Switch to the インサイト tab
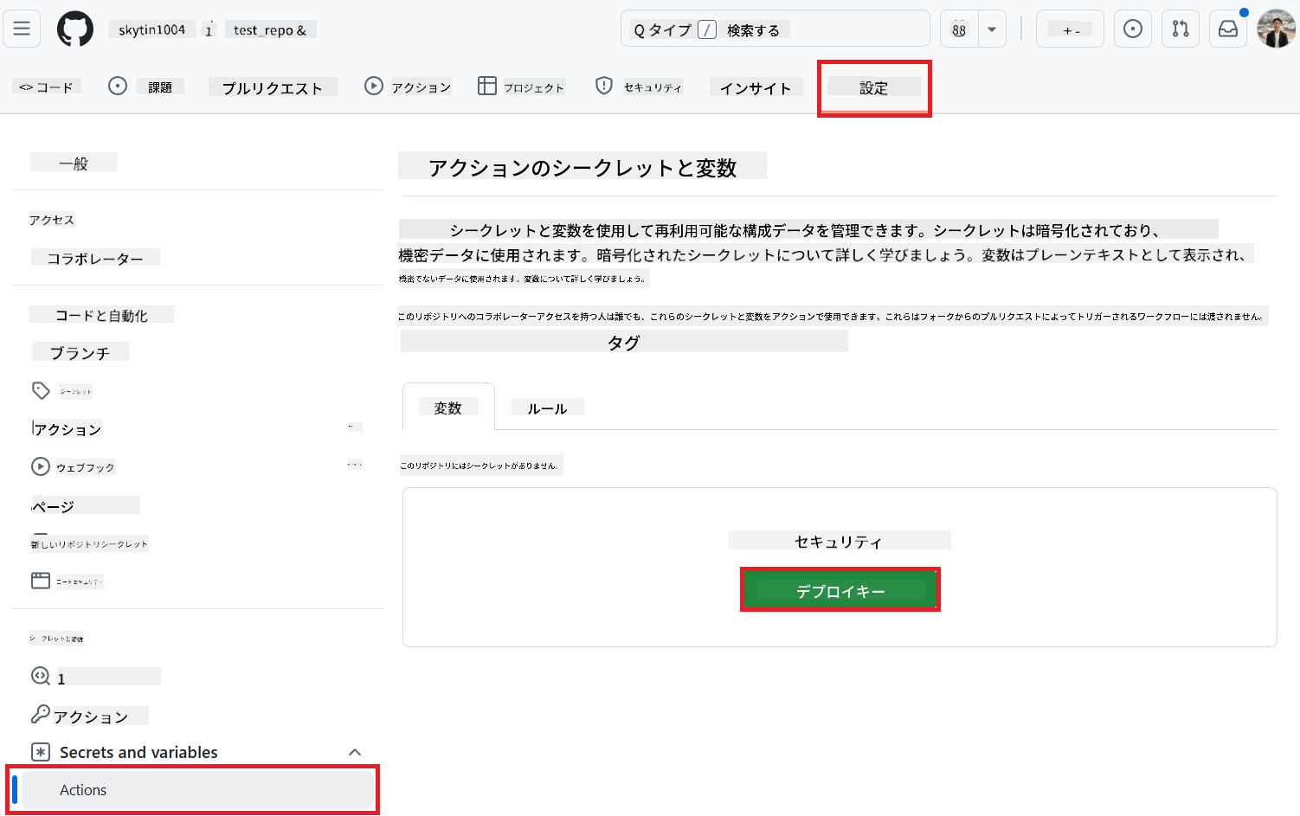1300x816 pixels. pyautogui.click(x=756, y=87)
